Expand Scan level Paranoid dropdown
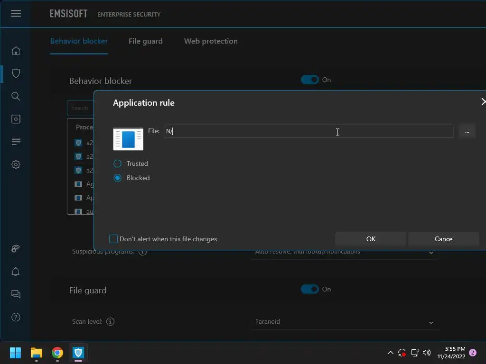 coord(344,322)
